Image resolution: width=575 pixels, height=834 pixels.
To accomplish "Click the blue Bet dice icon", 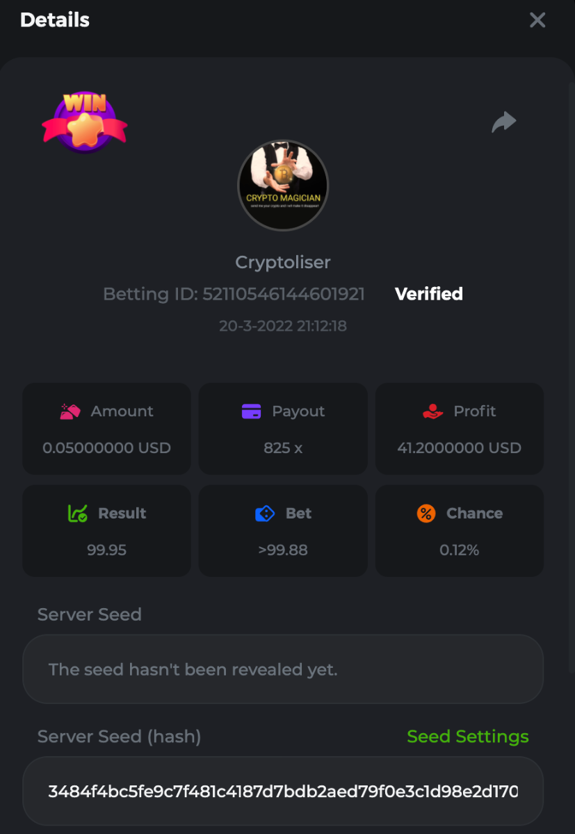I will pyautogui.click(x=265, y=514).
